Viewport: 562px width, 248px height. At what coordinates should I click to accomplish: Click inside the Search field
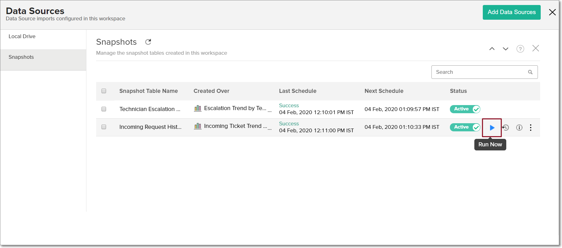(x=479, y=72)
